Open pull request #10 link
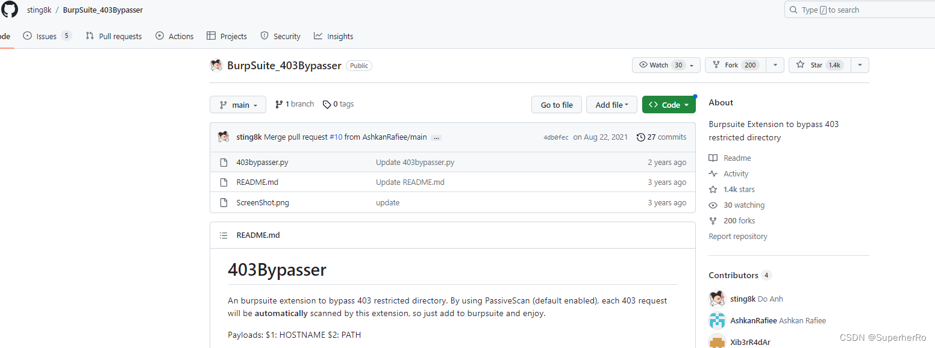Viewport: 935px width, 348px height. click(336, 137)
